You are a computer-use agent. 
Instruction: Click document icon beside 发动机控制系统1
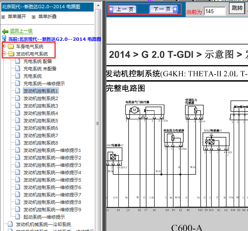18,91
